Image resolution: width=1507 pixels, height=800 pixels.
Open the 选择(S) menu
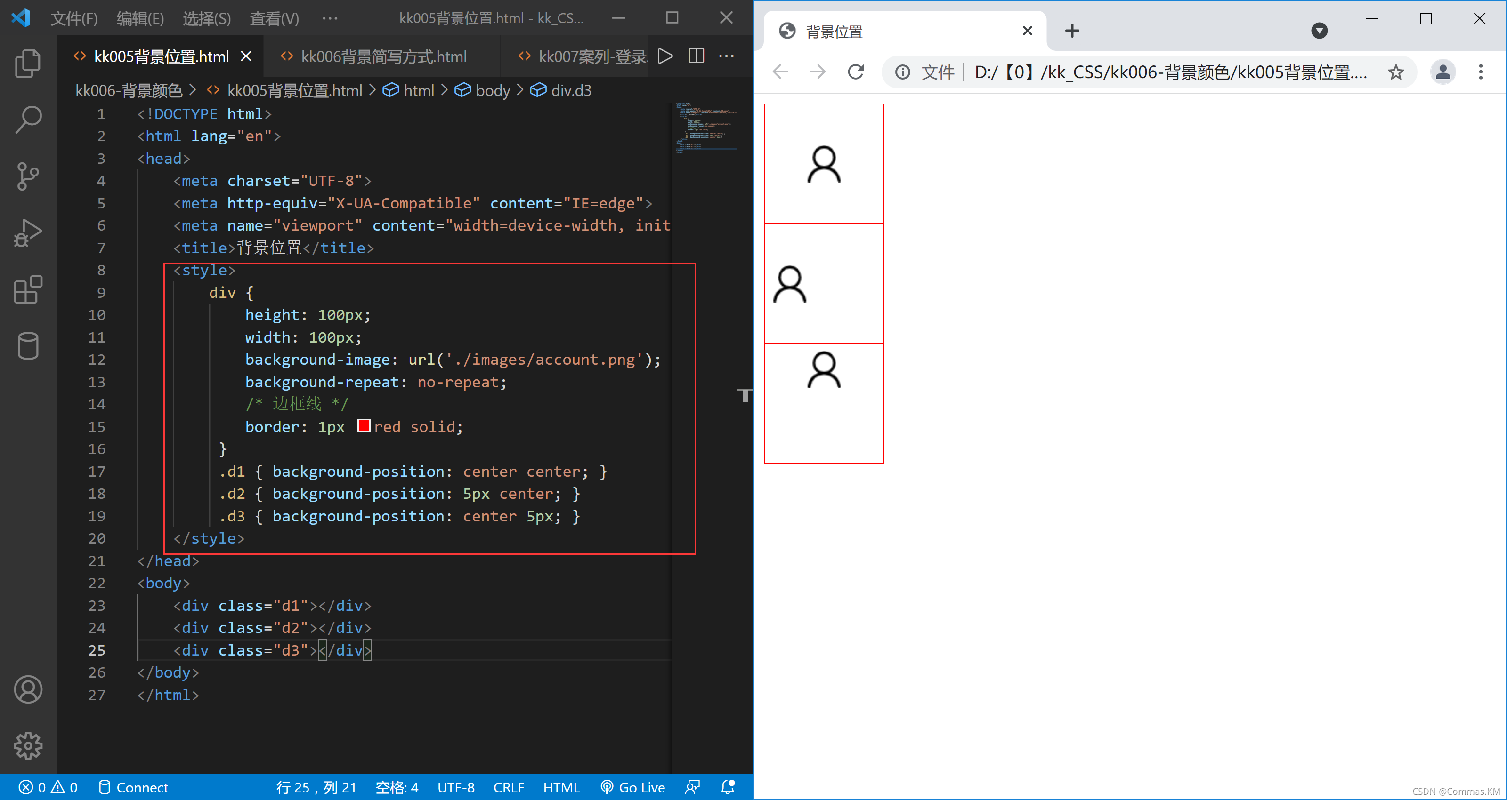tap(207, 18)
